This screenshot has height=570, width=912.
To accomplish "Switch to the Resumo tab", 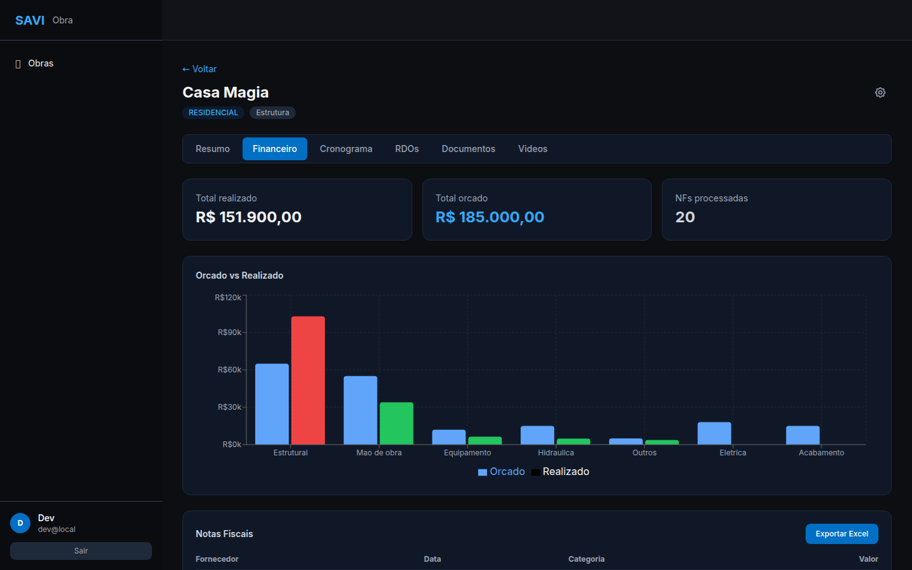I will [x=212, y=149].
